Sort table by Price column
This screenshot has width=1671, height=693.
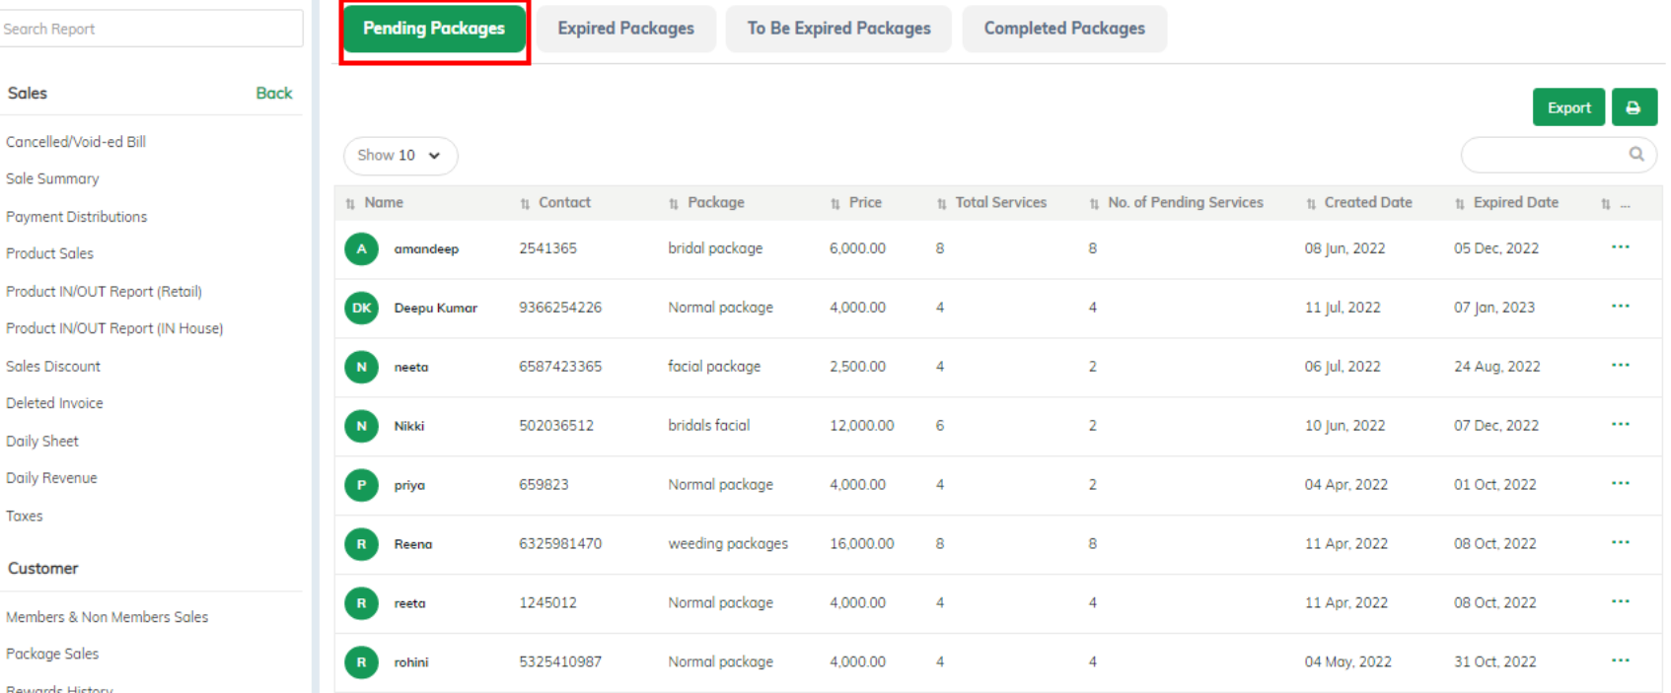[x=856, y=202]
